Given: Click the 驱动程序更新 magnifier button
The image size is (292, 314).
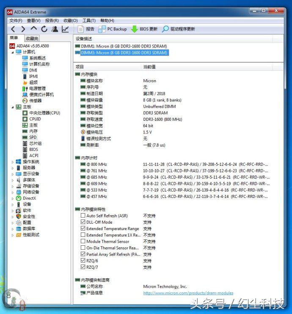Looking at the screenshot, I should point(179,29).
